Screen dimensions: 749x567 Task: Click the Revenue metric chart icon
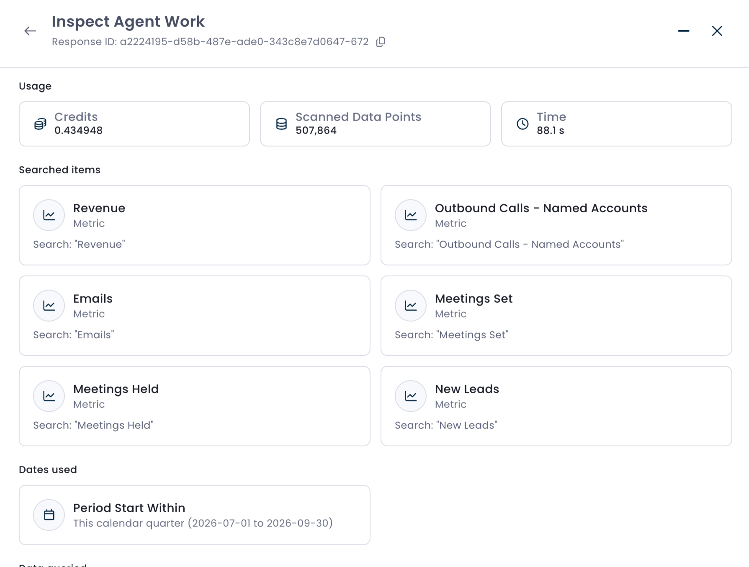49,215
